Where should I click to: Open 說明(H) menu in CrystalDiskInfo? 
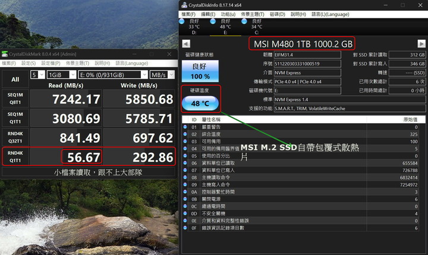[x=298, y=14]
